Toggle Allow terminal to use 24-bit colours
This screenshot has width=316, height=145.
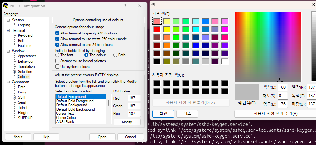point(57,45)
